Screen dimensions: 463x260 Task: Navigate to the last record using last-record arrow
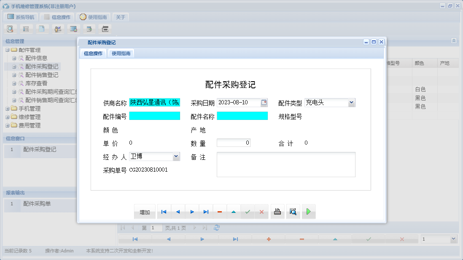206,212
